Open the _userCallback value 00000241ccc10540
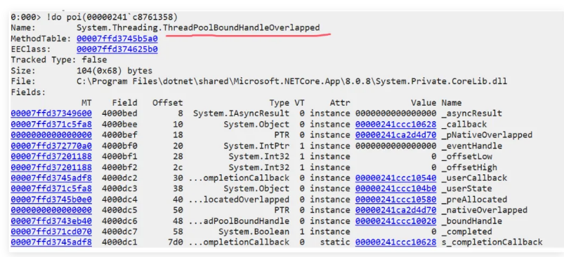Viewport: 564px width, 257px height. pos(395,178)
